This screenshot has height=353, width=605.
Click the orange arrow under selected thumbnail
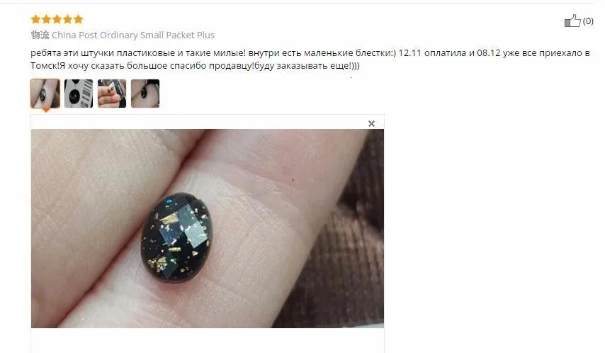click(x=45, y=110)
